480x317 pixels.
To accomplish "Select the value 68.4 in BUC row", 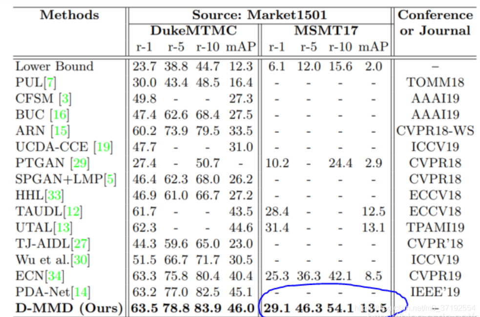I will (x=208, y=115).
